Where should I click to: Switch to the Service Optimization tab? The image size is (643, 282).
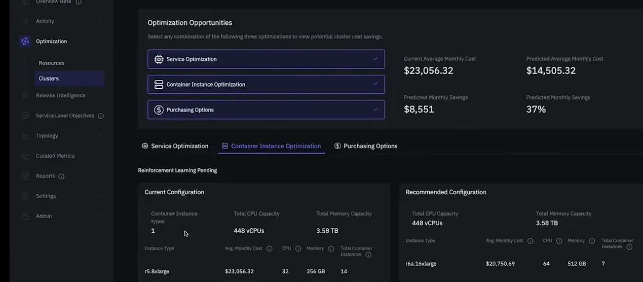click(175, 146)
